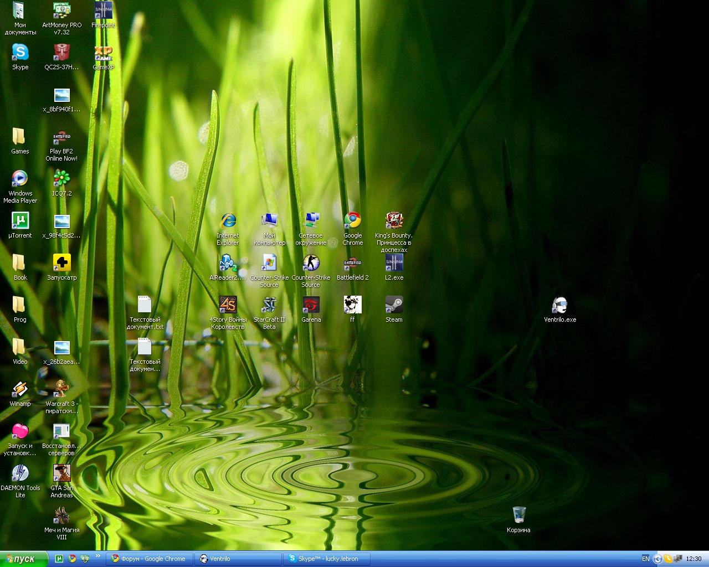Switch to Skype lucky.lebron taskbar button
The image size is (709, 567).
327,559
